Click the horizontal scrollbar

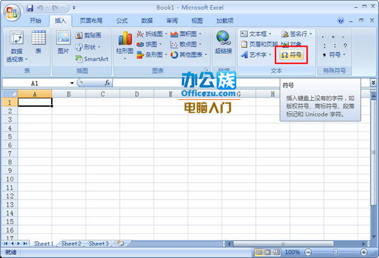[283, 243]
